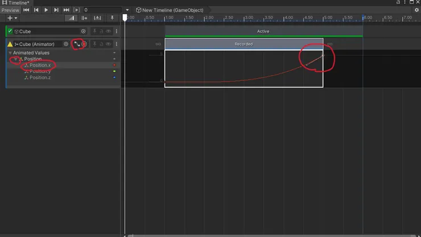421x237 pixels.
Task: Pin the Cube (Animator) track
Action: pyautogui.click(x=94, y=44)
